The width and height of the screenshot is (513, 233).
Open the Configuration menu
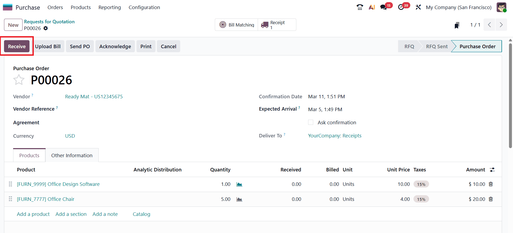pos(144,7)
